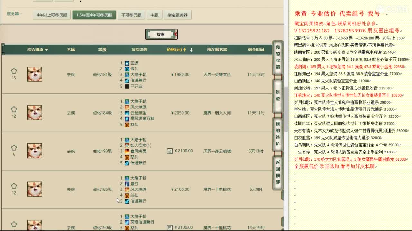Click the 江枫渔火 red listing line
This screenshot has width=412, height=231.
[348, 95]
